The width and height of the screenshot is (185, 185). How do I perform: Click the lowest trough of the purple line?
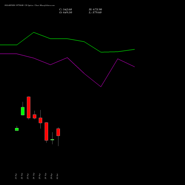click(101, 87)
